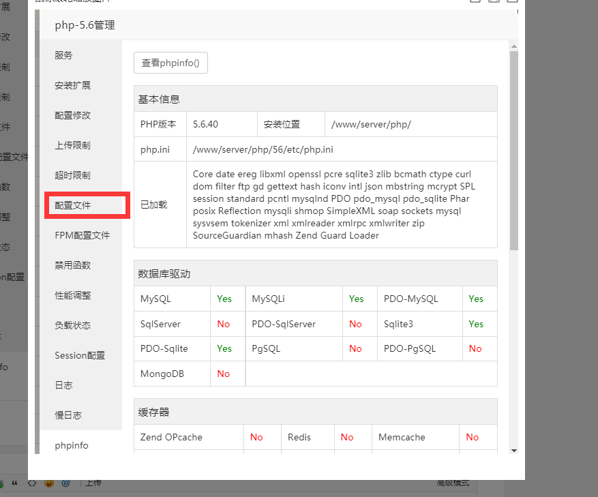Viewport: 598px width, 497px height.
Task: Click the @ mention icon in the background editor
Action: pos(65,483)
